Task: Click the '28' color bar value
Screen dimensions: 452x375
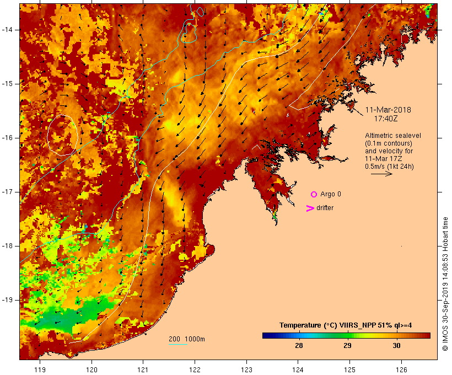Action: click(x=299, y=345)
